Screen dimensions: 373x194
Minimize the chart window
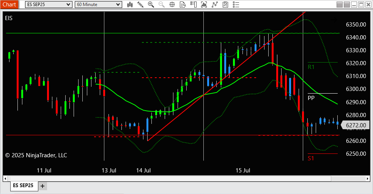click(x=354, y=5)
